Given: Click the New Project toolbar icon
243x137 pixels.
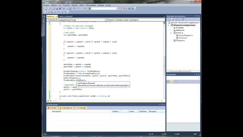Looking at the screenshot, I should click(46, 8).
